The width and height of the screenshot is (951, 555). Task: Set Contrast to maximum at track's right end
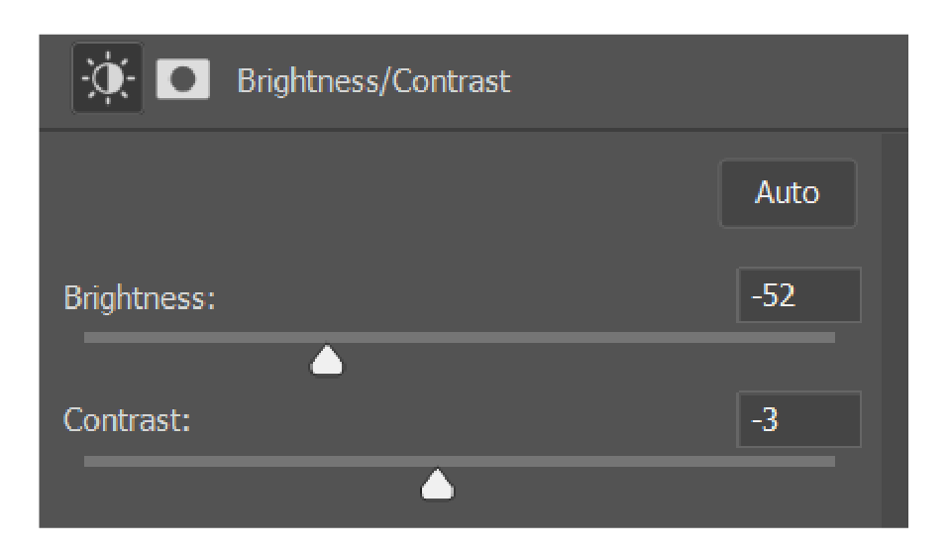click(833, 462)
